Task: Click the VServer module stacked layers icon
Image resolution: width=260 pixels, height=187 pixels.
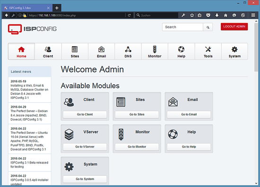Action: point(69,134)
